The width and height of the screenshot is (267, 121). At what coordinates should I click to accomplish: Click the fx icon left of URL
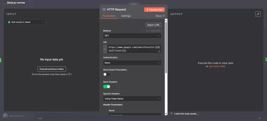[x=105, y=49]
